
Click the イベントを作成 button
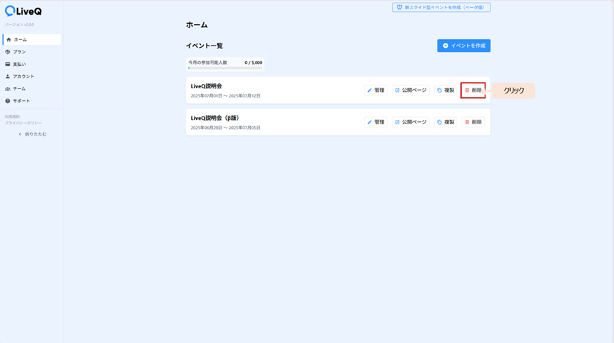464,46
